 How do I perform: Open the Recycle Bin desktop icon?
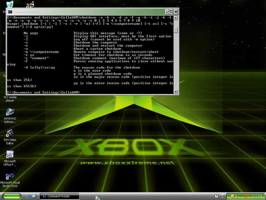[x=10, y=4]
